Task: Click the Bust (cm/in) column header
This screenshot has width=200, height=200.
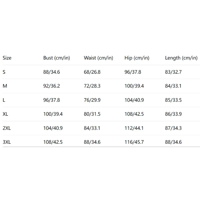Action: coord(56,58)
